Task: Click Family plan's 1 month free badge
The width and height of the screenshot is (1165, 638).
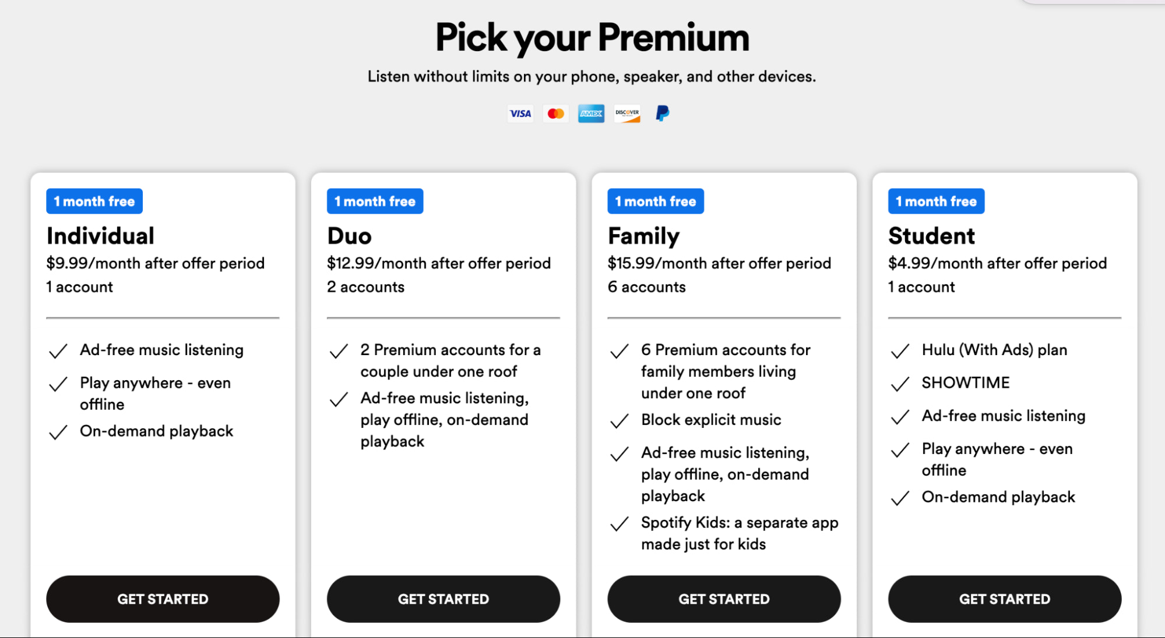Action: pyautogui.click(x=656, y=201)
